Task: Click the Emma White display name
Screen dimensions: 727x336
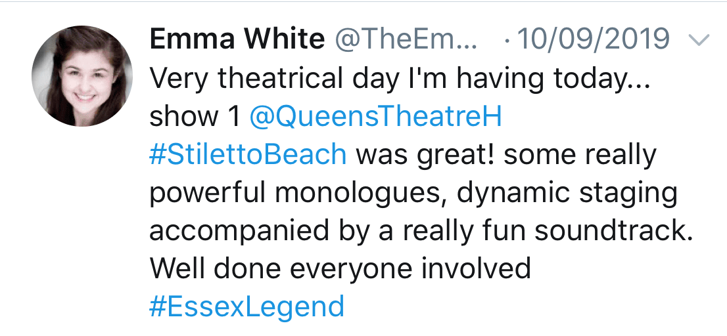Action: point(237,40)
